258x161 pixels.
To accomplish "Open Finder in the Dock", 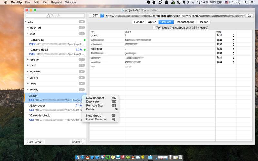I will coord(77,157).
